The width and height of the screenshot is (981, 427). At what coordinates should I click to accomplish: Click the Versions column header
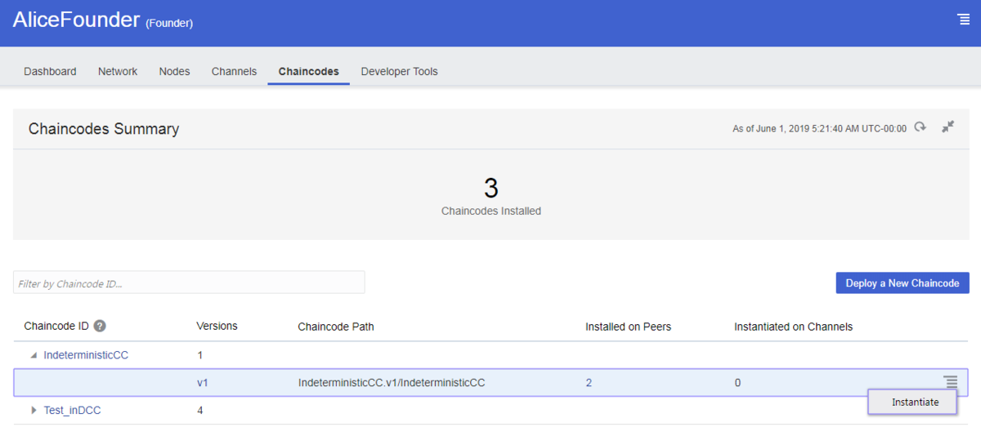(217, 326)
